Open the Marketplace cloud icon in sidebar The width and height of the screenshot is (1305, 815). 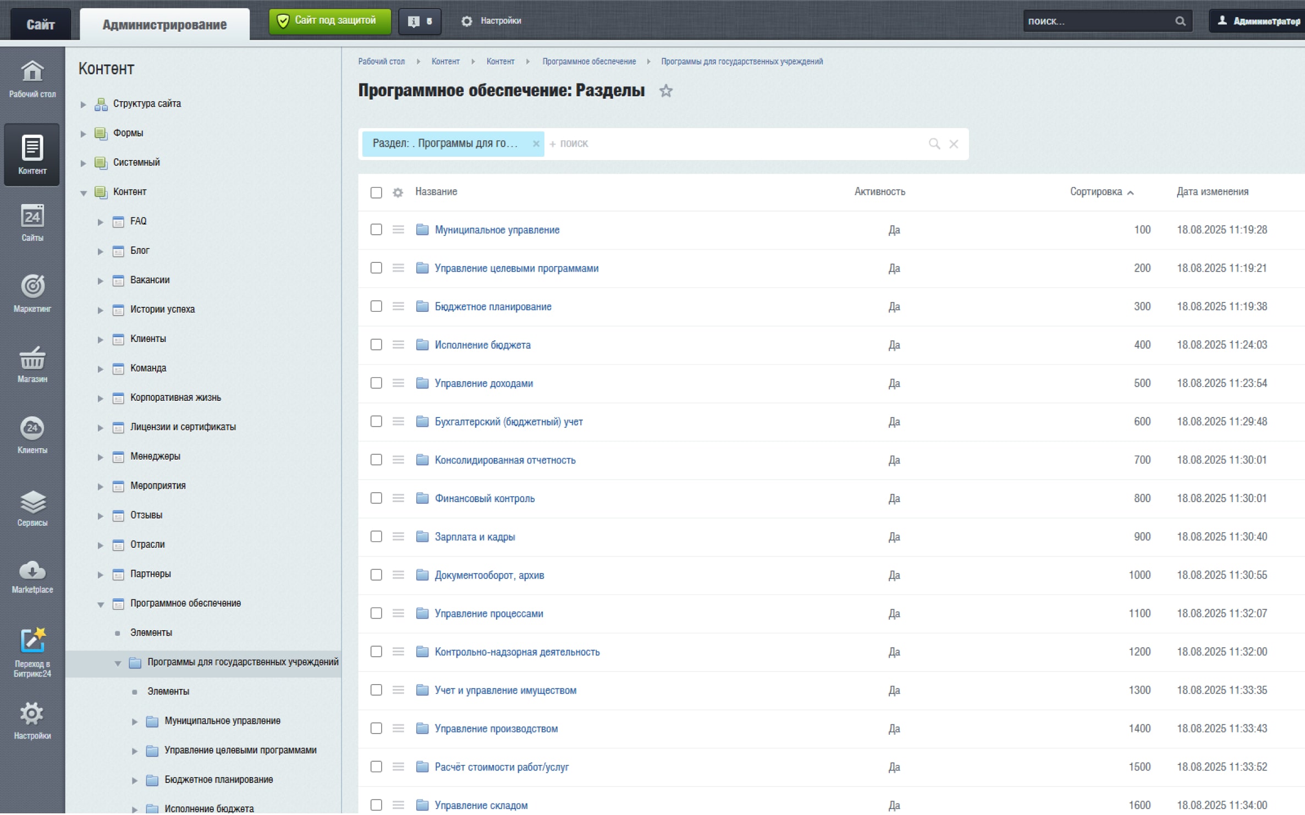[x=32, y=572]
